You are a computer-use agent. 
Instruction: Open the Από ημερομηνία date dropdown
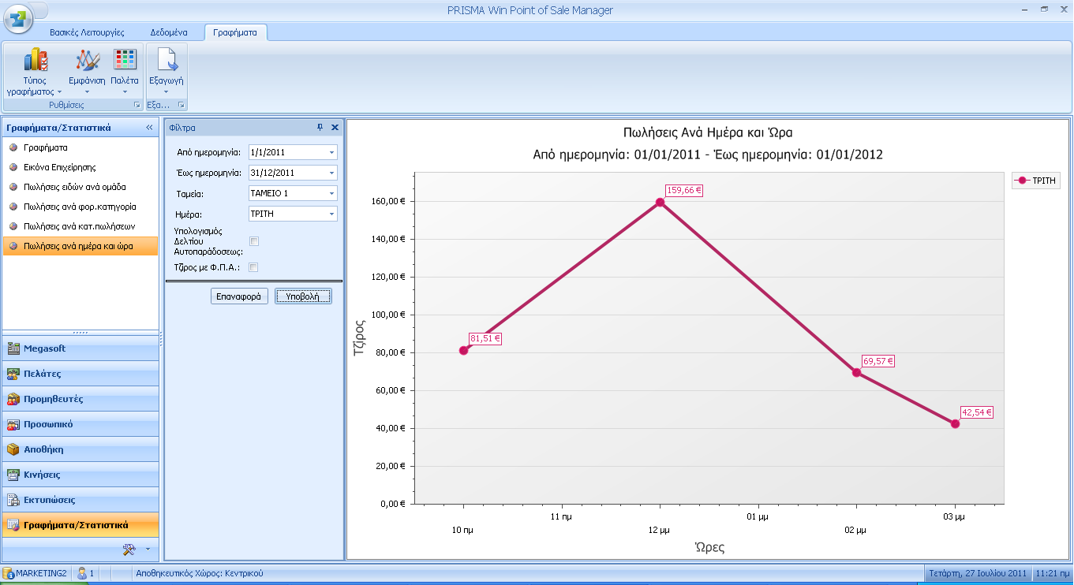331,152
